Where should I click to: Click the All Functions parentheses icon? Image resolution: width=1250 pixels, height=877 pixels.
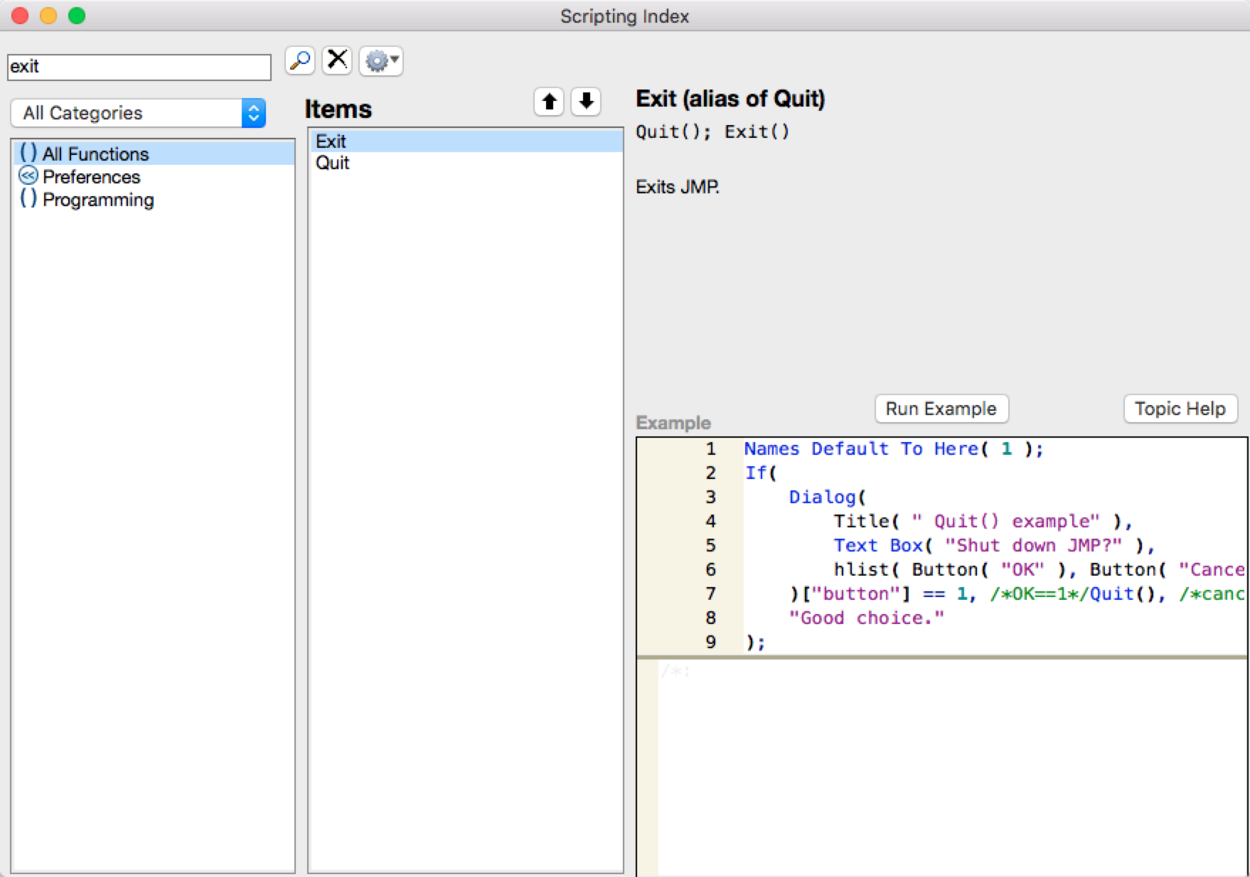coord(28,154)
